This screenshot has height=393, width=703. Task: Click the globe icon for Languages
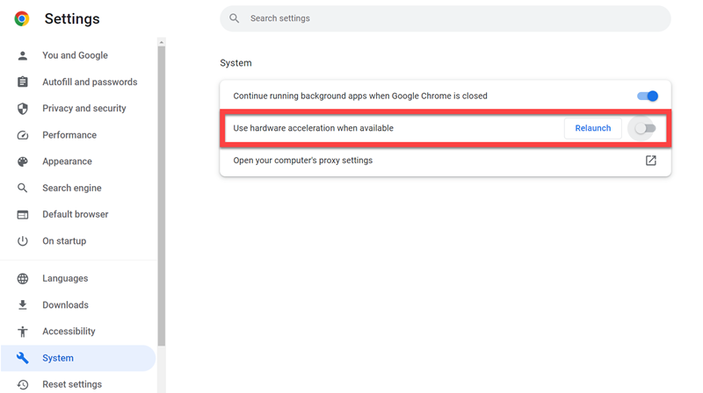tap(23, 279)
